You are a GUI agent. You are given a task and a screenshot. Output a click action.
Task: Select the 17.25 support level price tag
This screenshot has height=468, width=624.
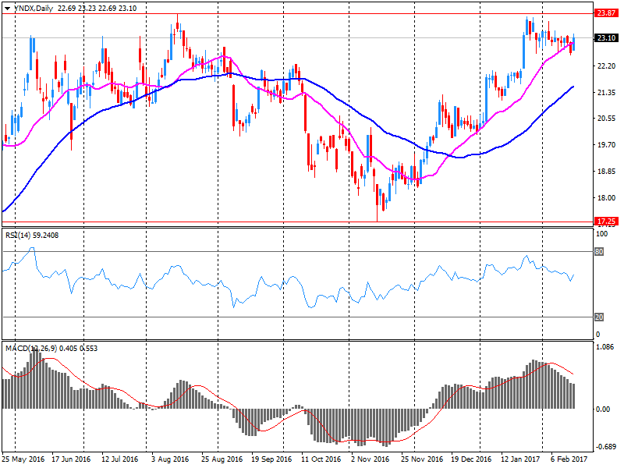[606, 222]
